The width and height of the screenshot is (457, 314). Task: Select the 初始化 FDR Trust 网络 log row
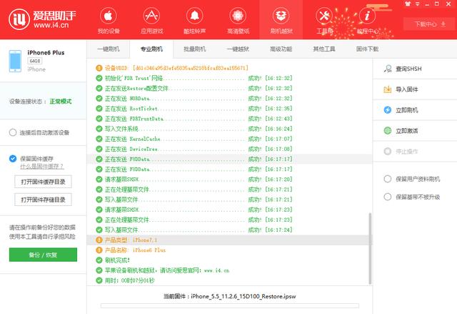(x=229, y=78)
